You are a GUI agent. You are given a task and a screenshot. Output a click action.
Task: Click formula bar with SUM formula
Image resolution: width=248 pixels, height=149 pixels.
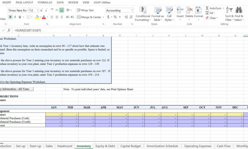tap(130, 30)
